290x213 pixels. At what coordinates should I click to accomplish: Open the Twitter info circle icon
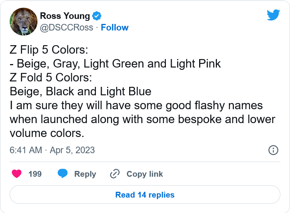click(273, 150)
